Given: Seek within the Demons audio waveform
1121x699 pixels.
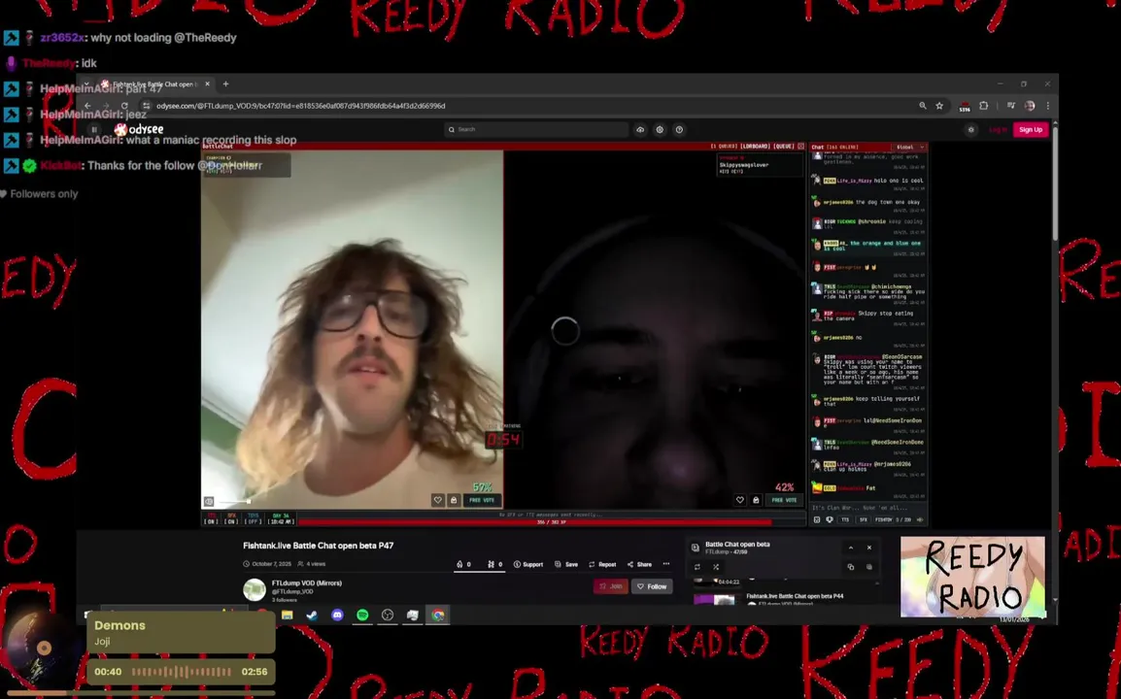Looking at the screenshot, I should (x=182, y=672).
